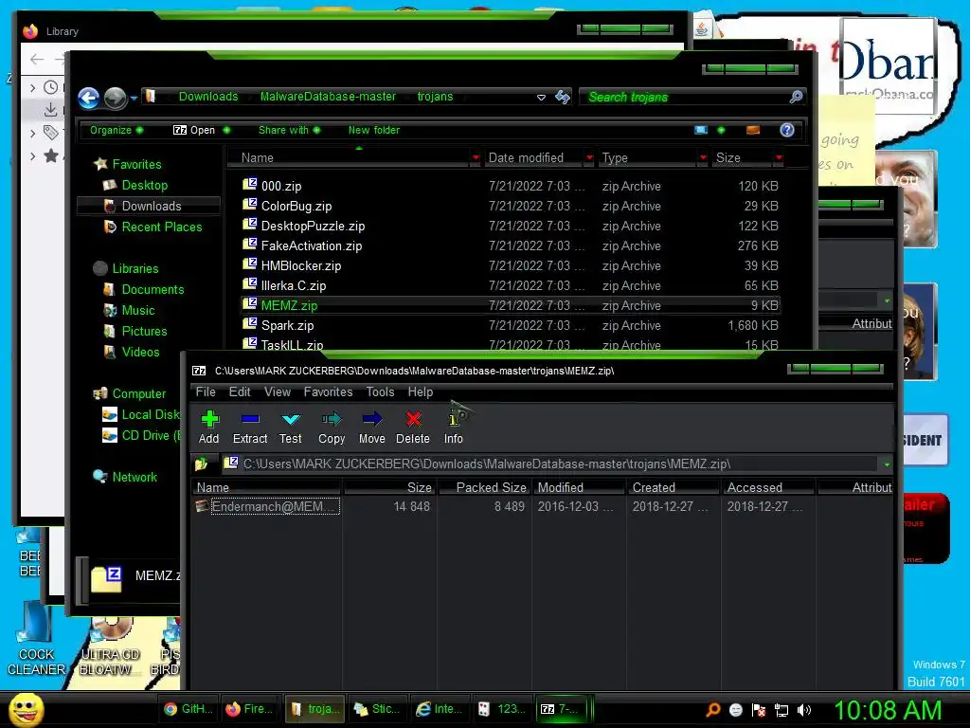Viewport: 970px width, 728px height.
Task: Open the Explorer recent locations dropdown arrow
Action: point(134,98)
